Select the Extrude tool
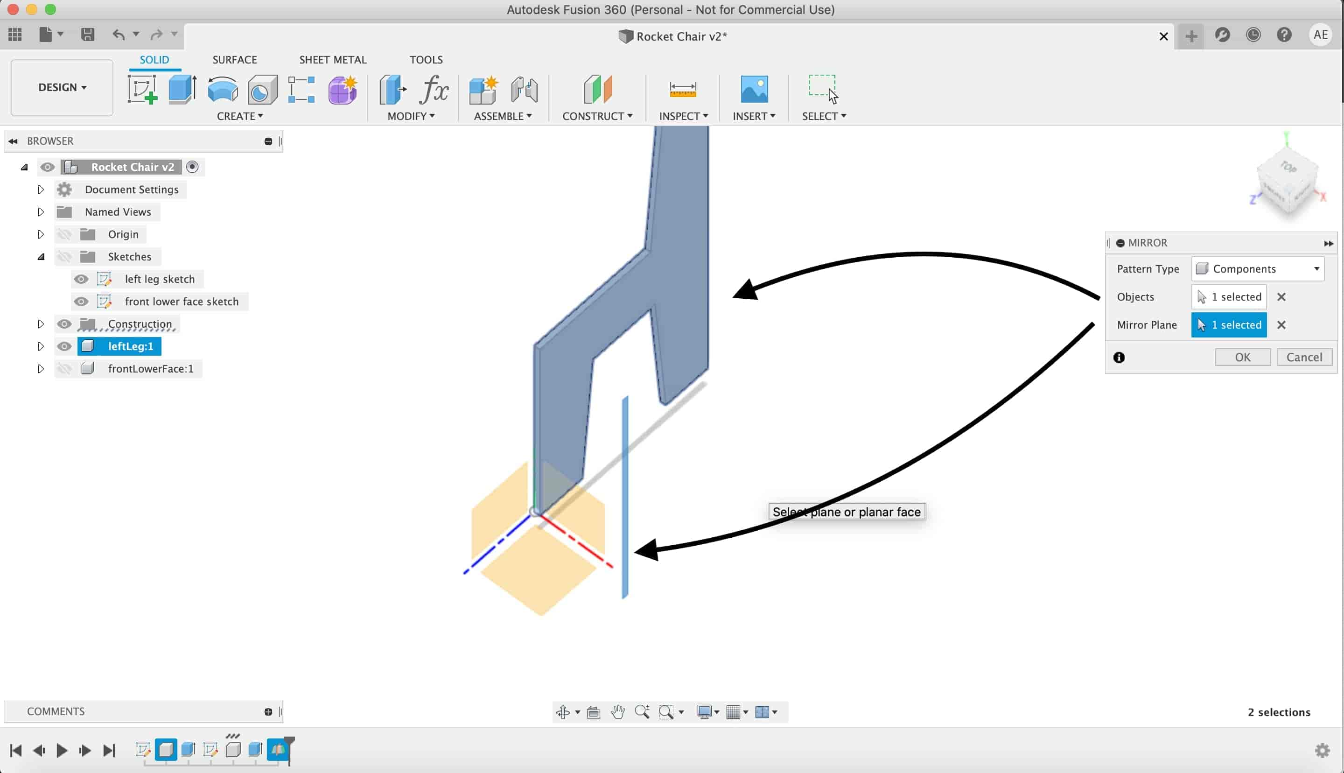The height and width of the screenshot is (773, 1344). [182, 89]
